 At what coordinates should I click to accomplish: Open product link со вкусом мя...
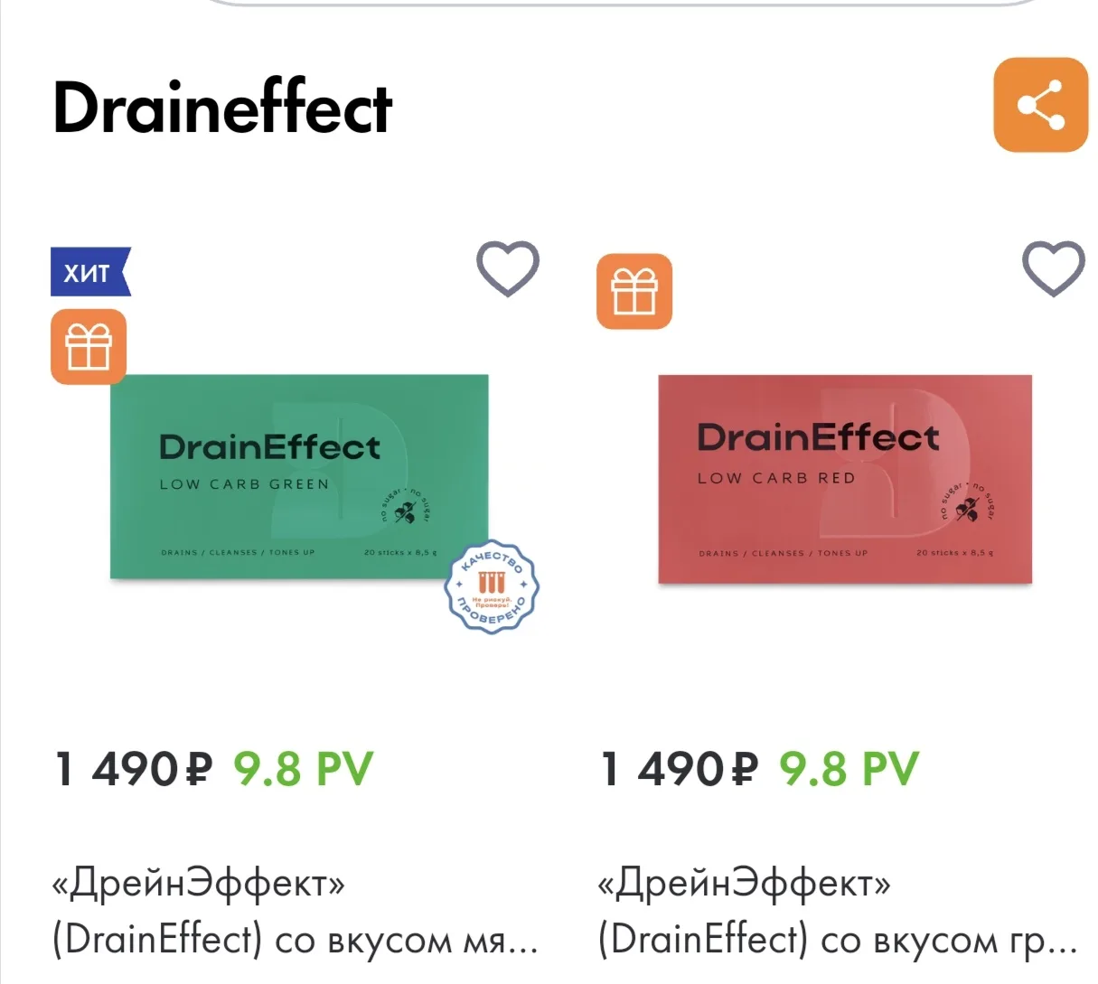296,911
